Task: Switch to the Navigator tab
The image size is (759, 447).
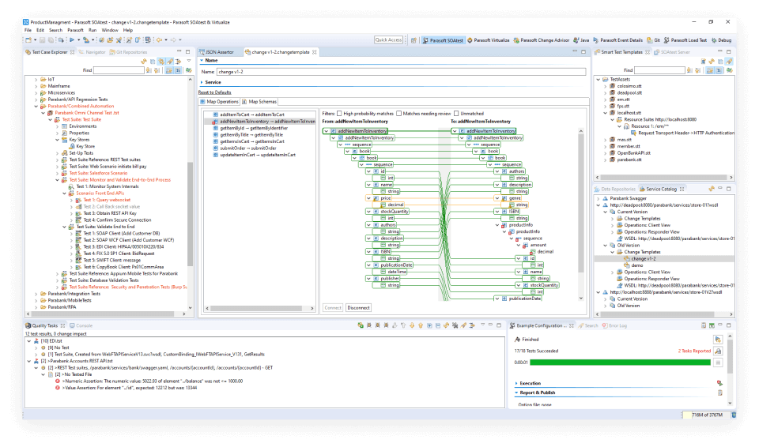Action: coord(92,52)
